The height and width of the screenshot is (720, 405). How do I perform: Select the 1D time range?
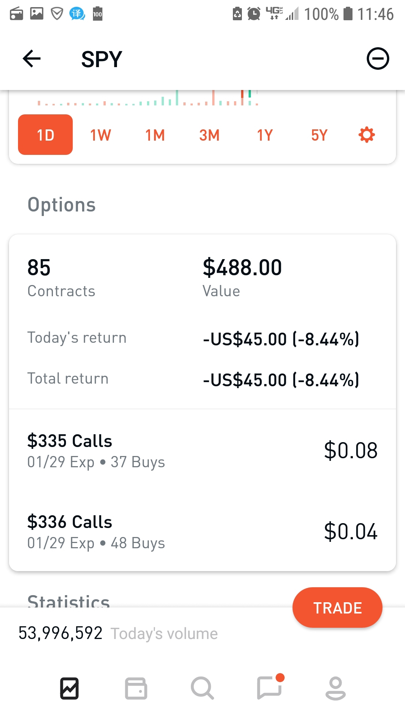coord(45,135)
